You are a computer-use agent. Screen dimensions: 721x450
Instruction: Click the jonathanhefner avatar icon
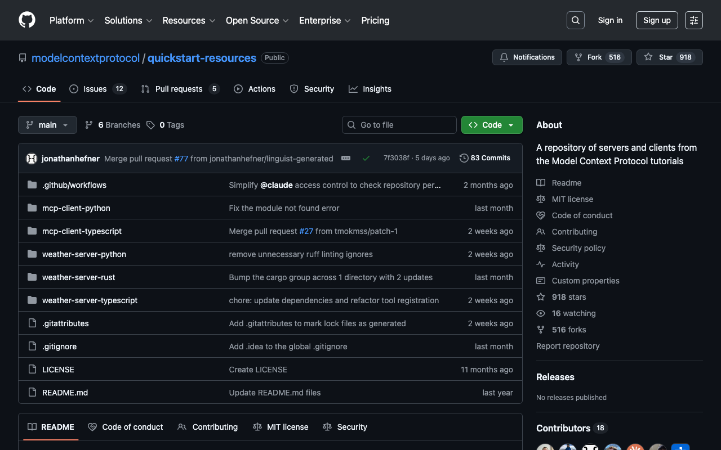point(32,159)
